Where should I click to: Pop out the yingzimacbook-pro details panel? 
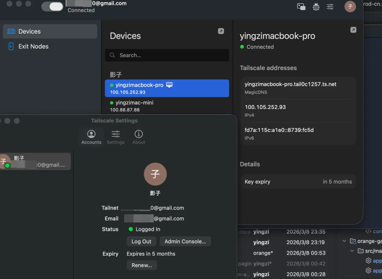click(x=353, y=30)
